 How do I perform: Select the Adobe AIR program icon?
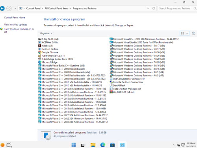[x=40, y=46]
